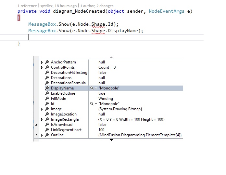Viewport: 226px width, 175px height.
Task: Click the 'Count = 0' ControlPoints value
Action: pos(107,67)
